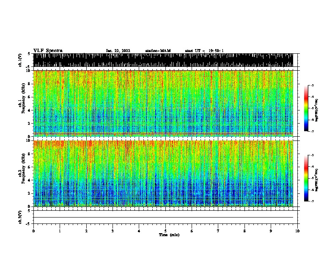This screenshot has height=259, width=335.
Task: Click the 4 minute time-axis tick label
Action: coord(139,231)
